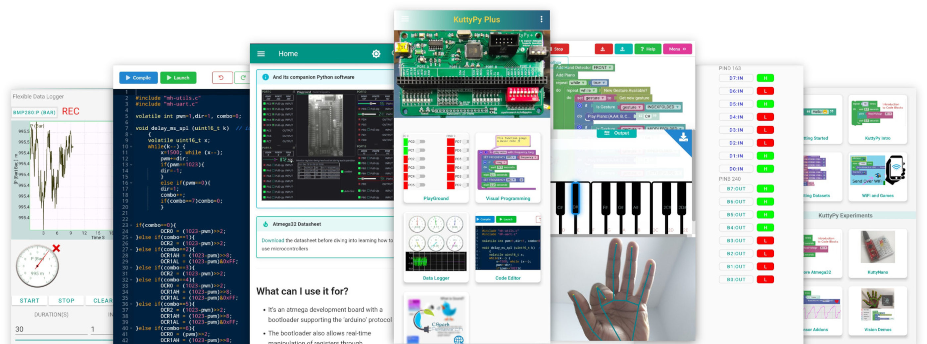Screen dimensions: 927x344
Task: Open the Data Logger card
Action: click(x=436, y=247)
